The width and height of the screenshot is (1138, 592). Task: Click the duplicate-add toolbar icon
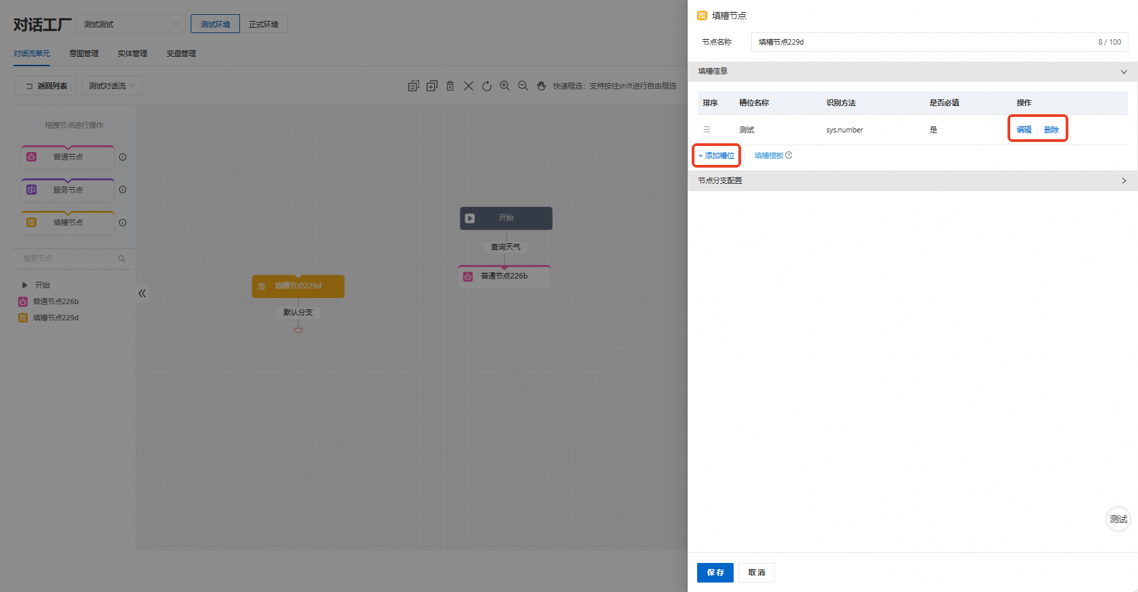(x=432, y=86)
